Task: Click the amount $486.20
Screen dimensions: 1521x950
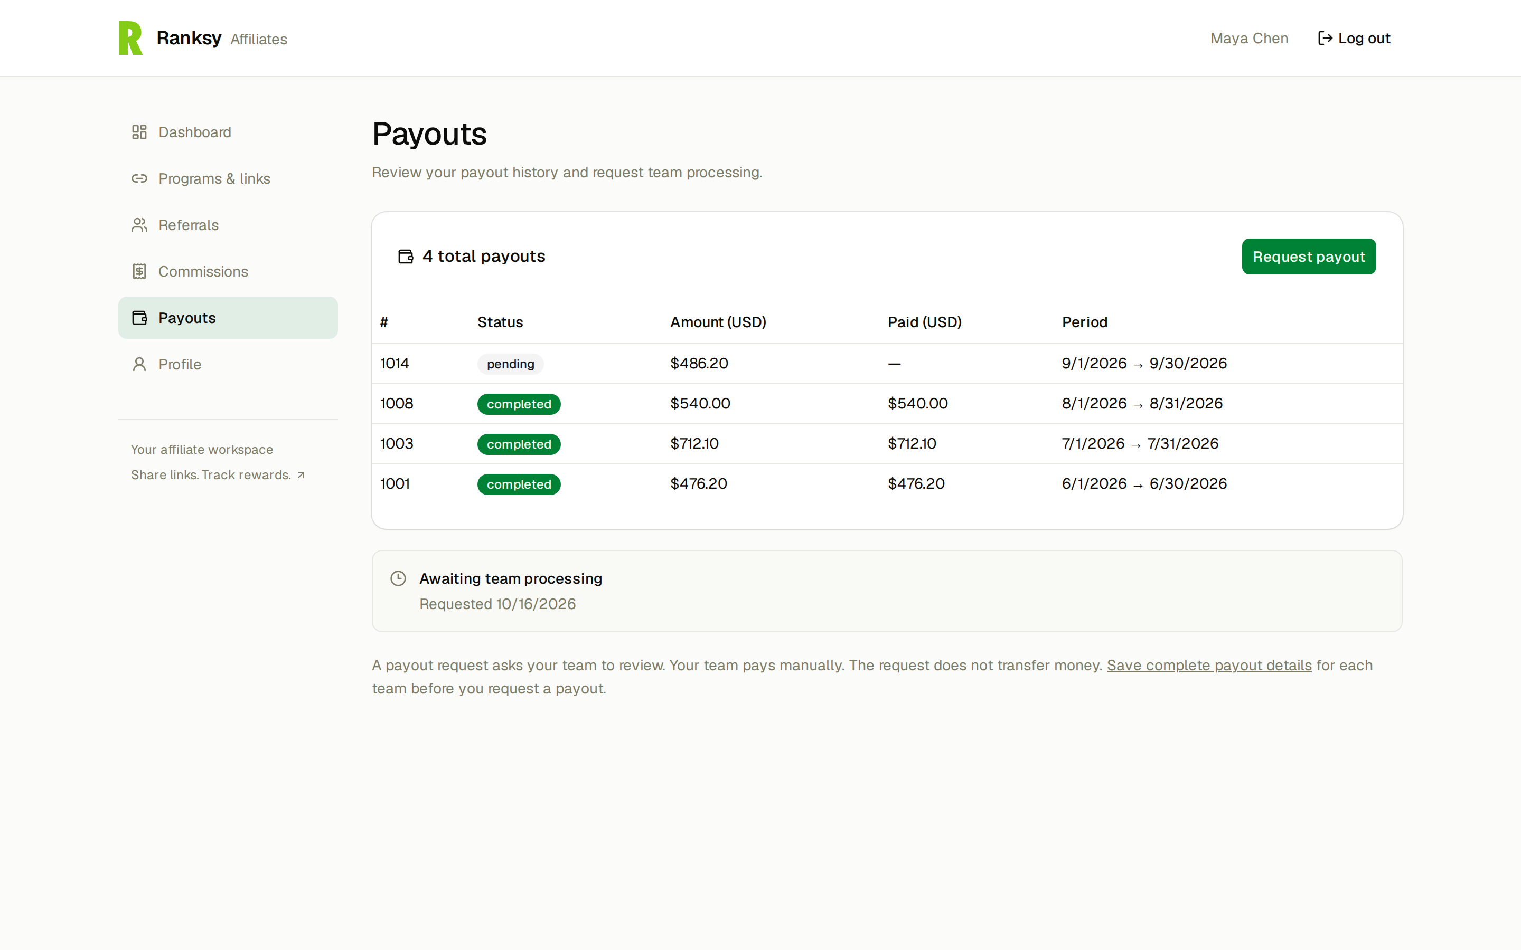Action: [699, 363]
